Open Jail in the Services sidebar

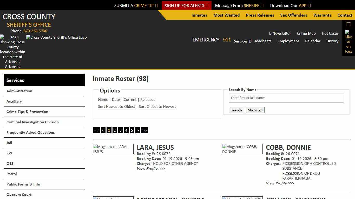click(9, 143)
